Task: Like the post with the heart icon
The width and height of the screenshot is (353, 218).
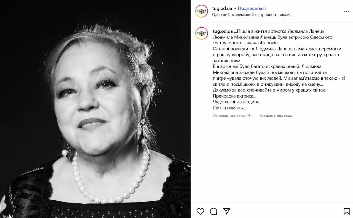Action: click(200, 211)
